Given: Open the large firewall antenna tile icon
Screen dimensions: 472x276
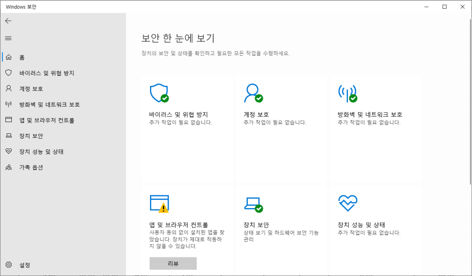Looking at the screenshot, I should pyautogui.click(x=348, y=93).
